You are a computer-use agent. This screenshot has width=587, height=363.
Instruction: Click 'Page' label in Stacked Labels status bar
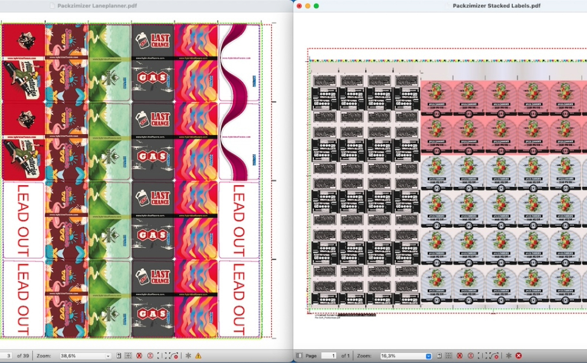click(x=311, y=356)
